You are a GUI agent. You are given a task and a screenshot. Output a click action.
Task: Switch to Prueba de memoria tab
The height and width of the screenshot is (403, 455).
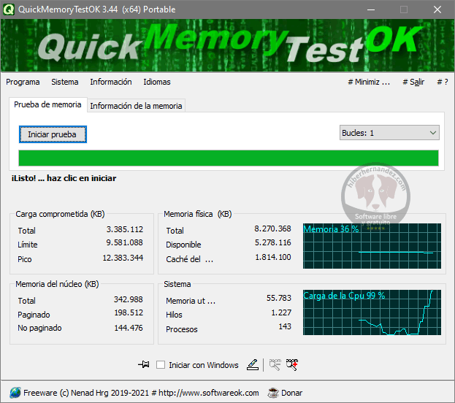point(47,104)
